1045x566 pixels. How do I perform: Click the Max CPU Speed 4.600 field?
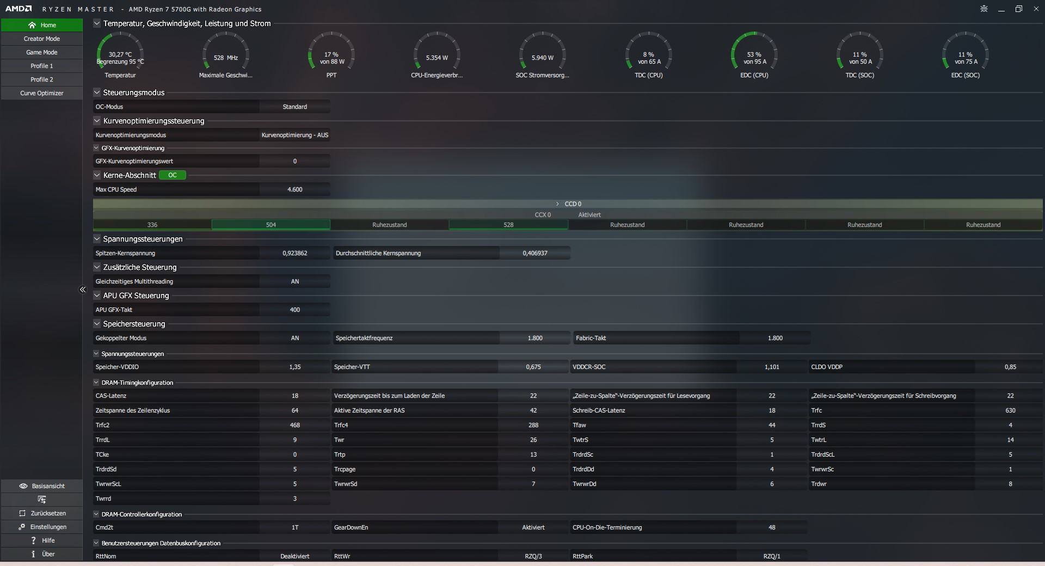point(295,189)
